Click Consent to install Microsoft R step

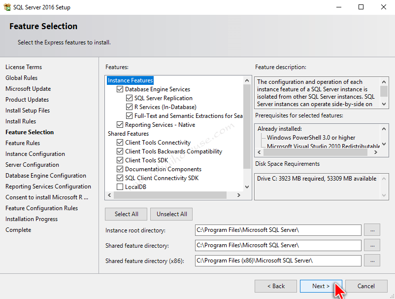[x=47, y=197]
